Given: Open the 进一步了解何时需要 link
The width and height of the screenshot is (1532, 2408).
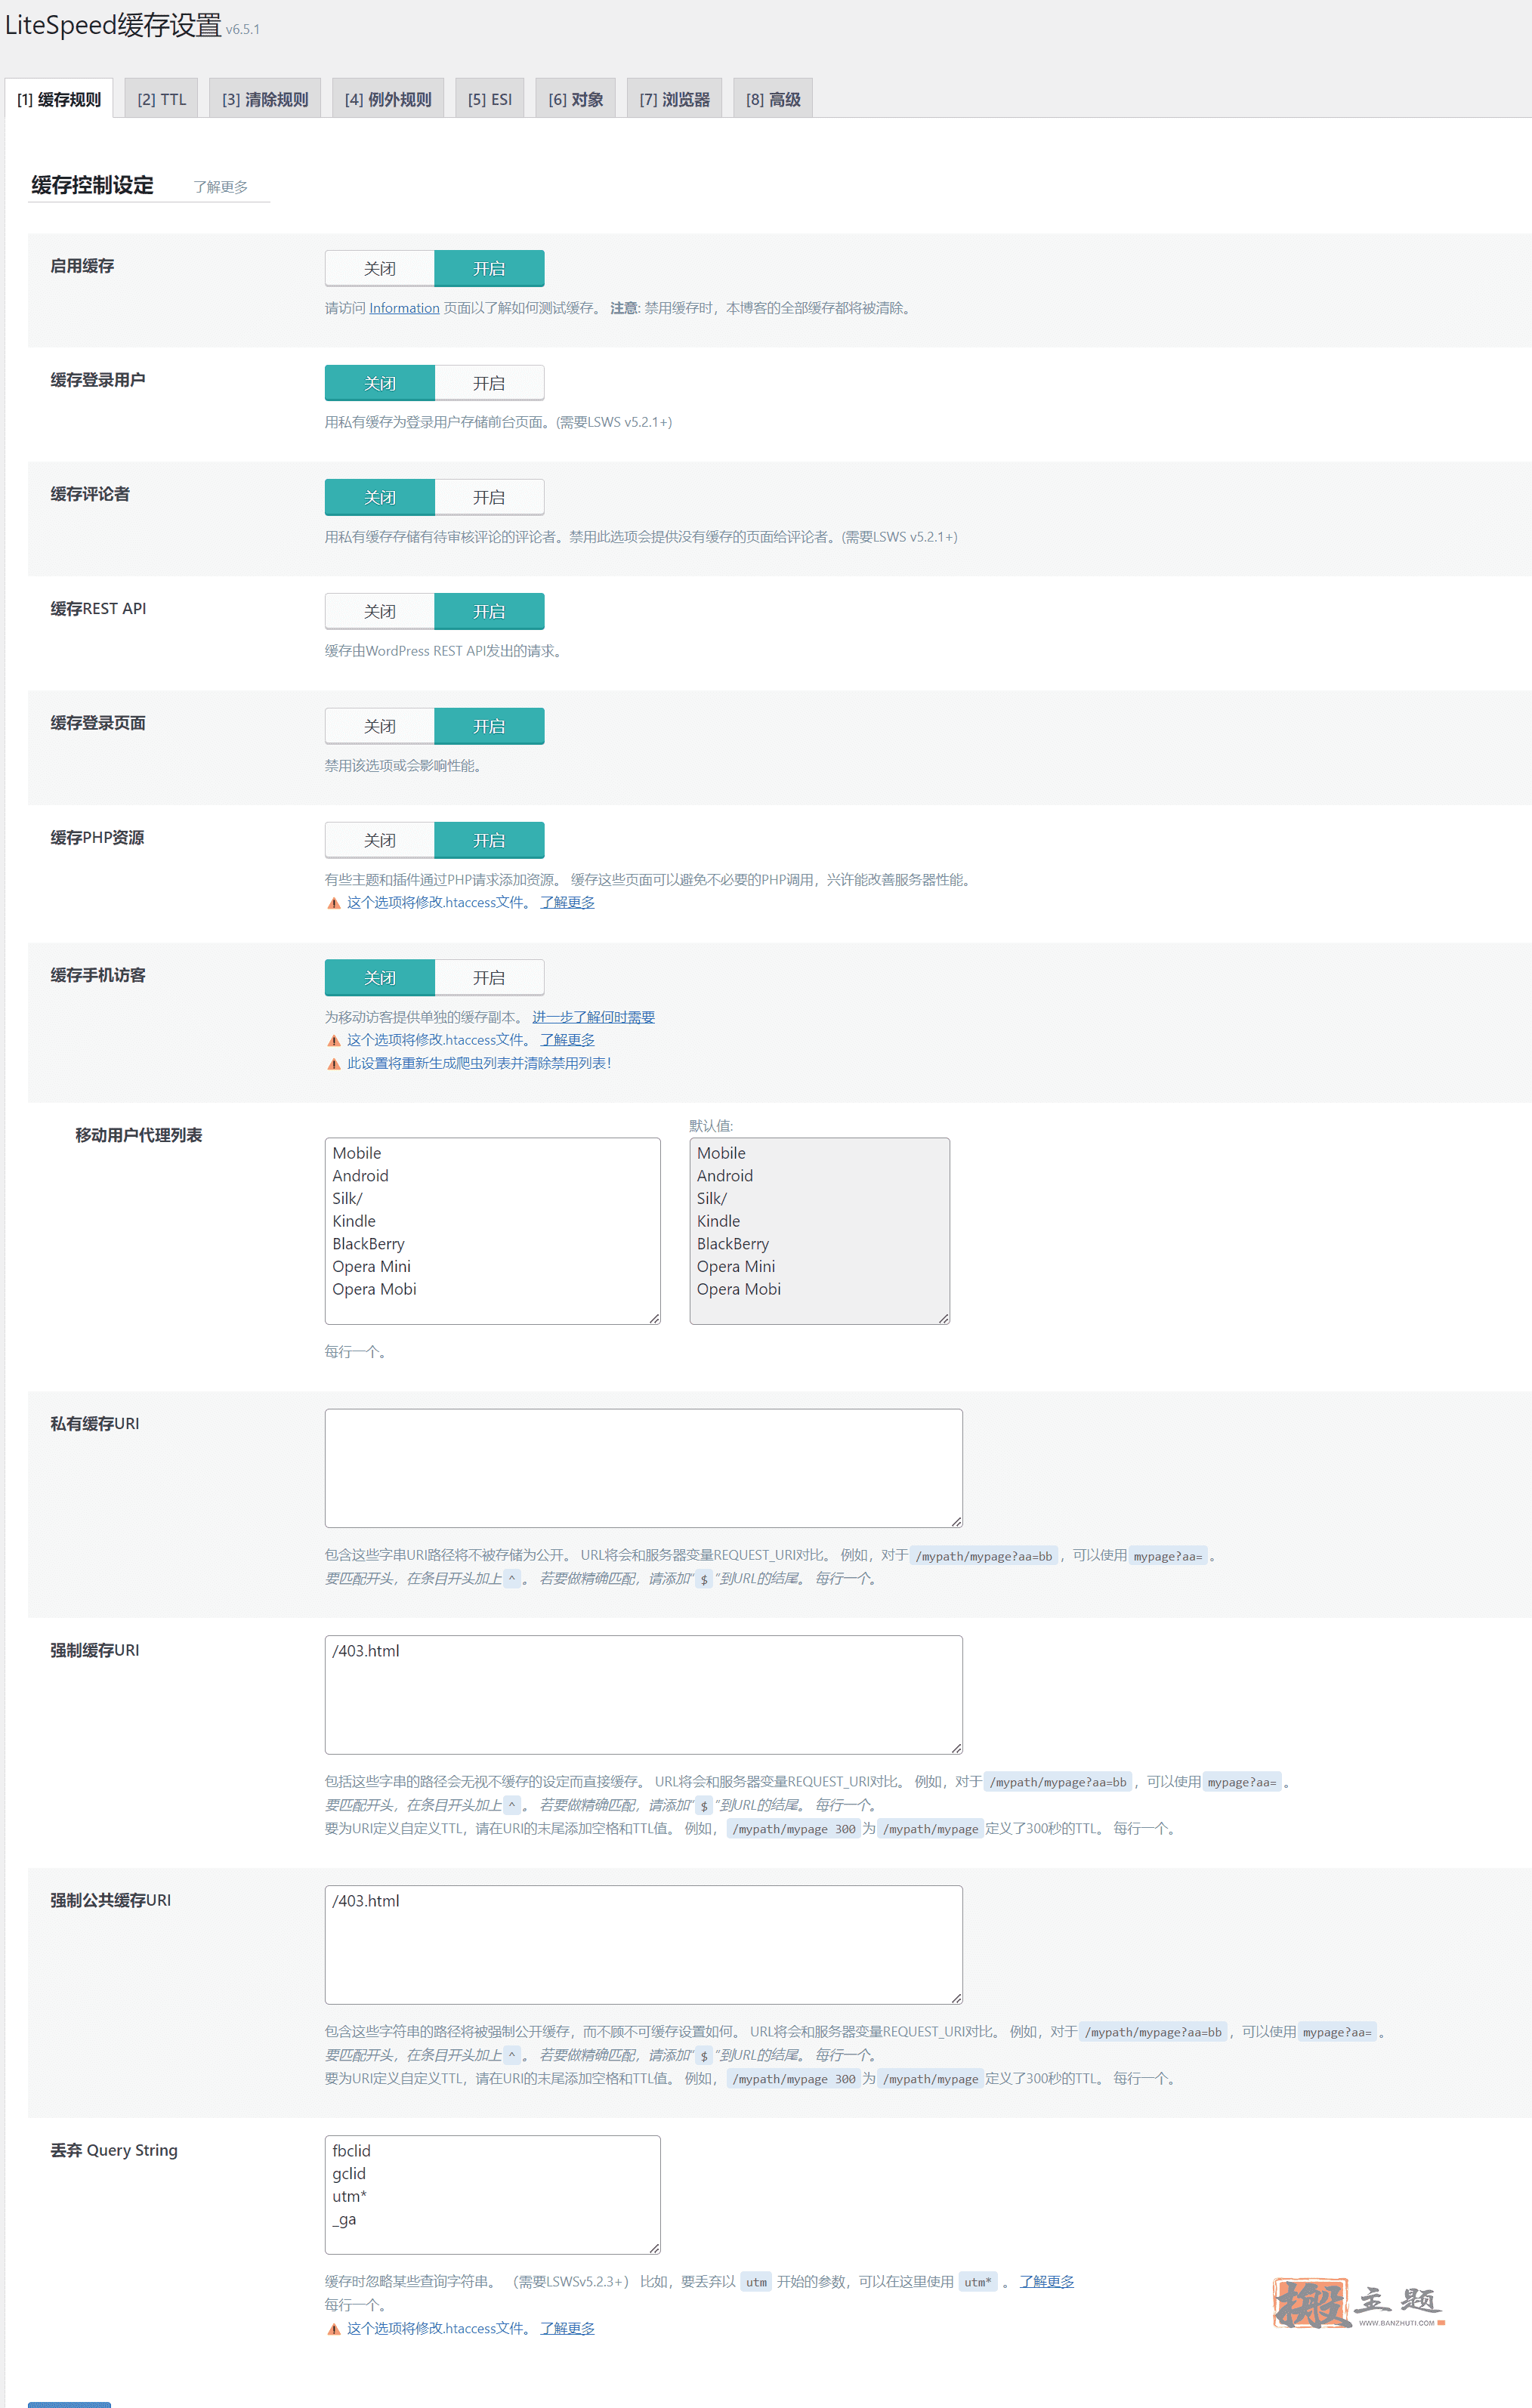Looking at the screenshot, I should pyautogui.click(x=593, y=1017).
